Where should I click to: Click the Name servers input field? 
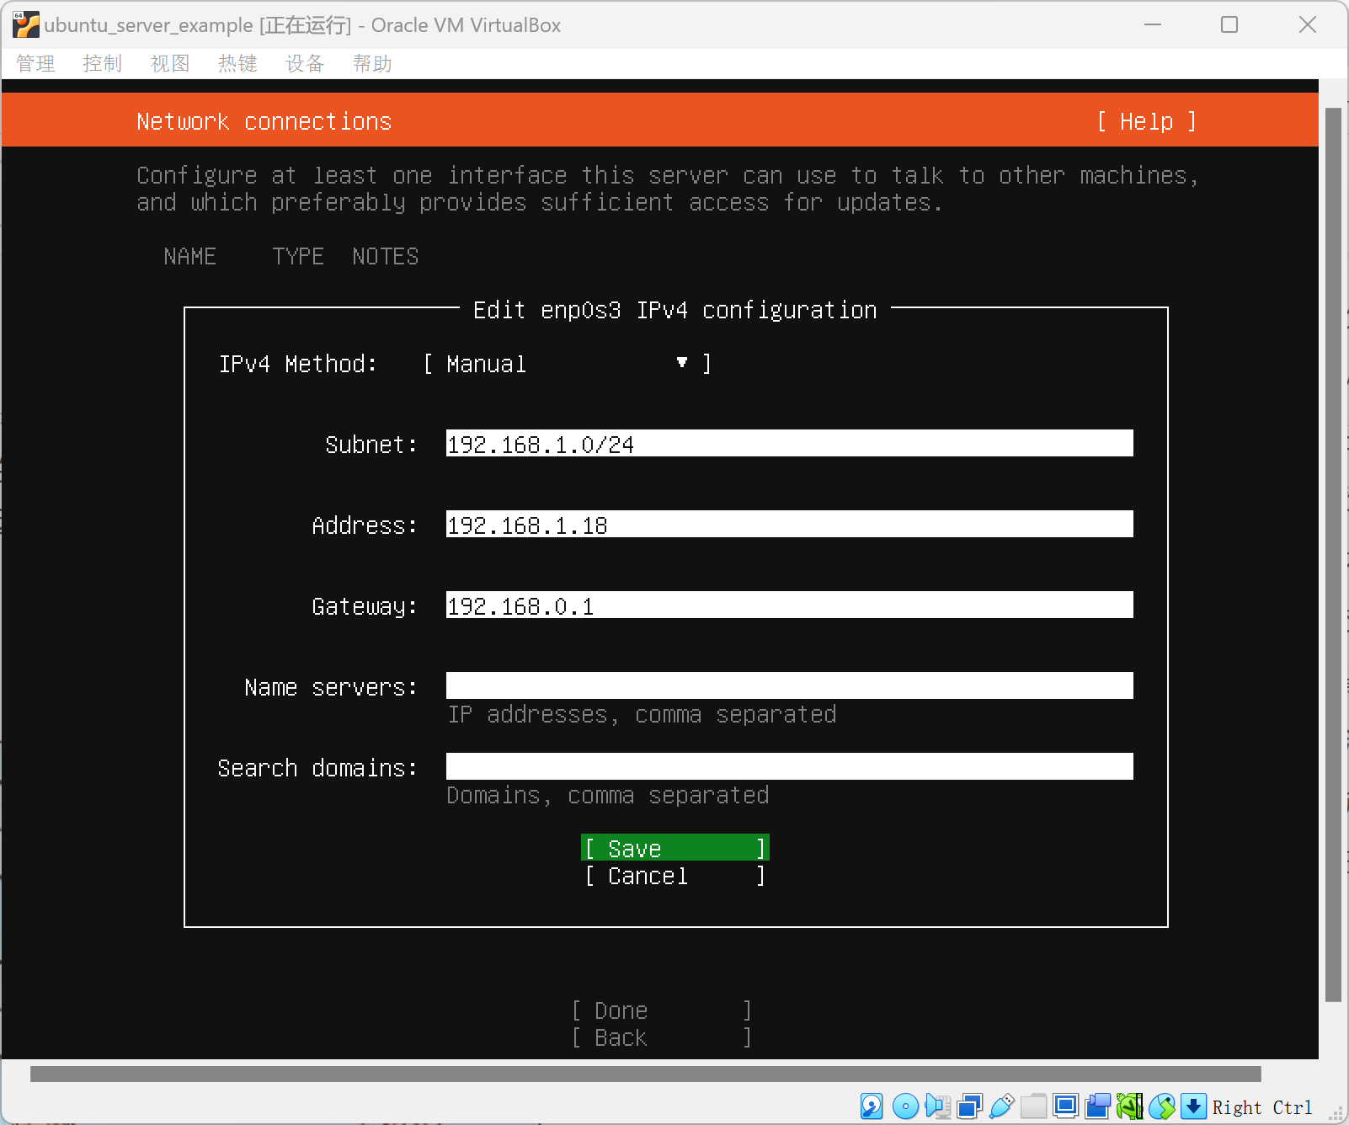coord(789,685)
